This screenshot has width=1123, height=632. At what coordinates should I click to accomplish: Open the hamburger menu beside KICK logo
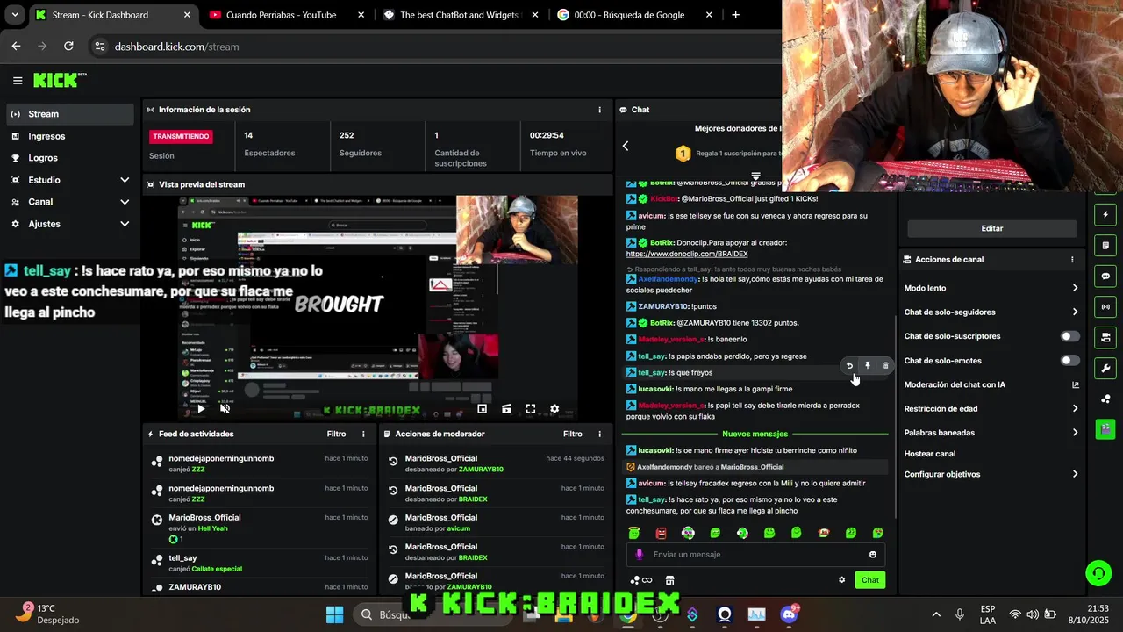point(18,81)
